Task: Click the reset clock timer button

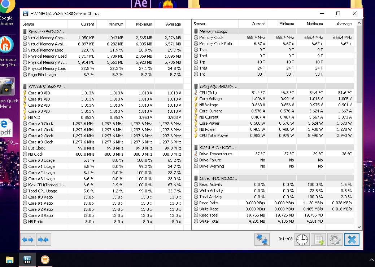Action: pyautogui.click(x=302, y=239)
